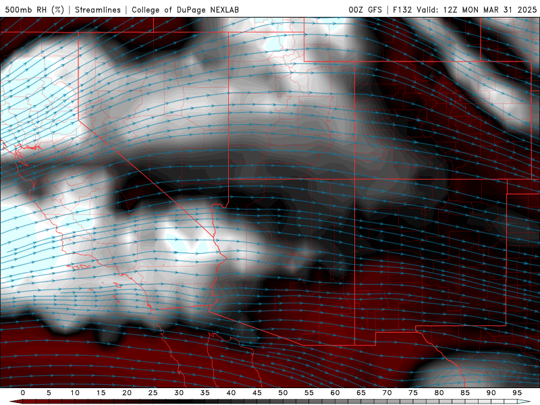Screen dimensions: 540x405
Task: Click the 35 value on color scale
Action: (x=205, y=393)
